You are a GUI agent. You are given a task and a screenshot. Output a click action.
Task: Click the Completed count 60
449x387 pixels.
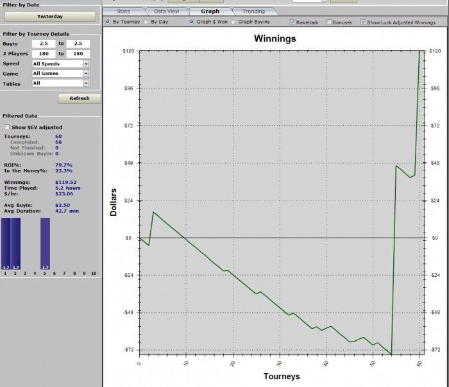click(58, 142)
